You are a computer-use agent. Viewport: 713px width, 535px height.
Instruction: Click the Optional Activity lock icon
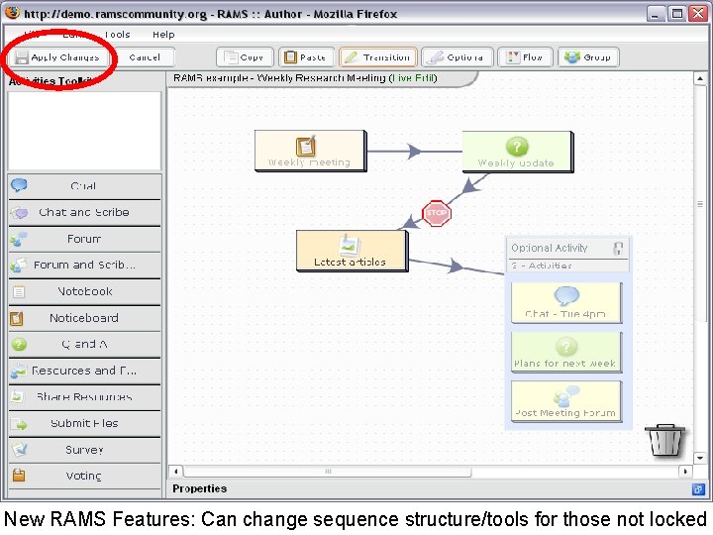pyautogui.click(x=618, y=249)
